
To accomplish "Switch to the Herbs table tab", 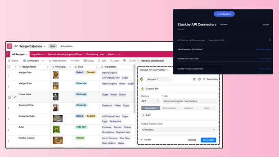I will 111,54.
